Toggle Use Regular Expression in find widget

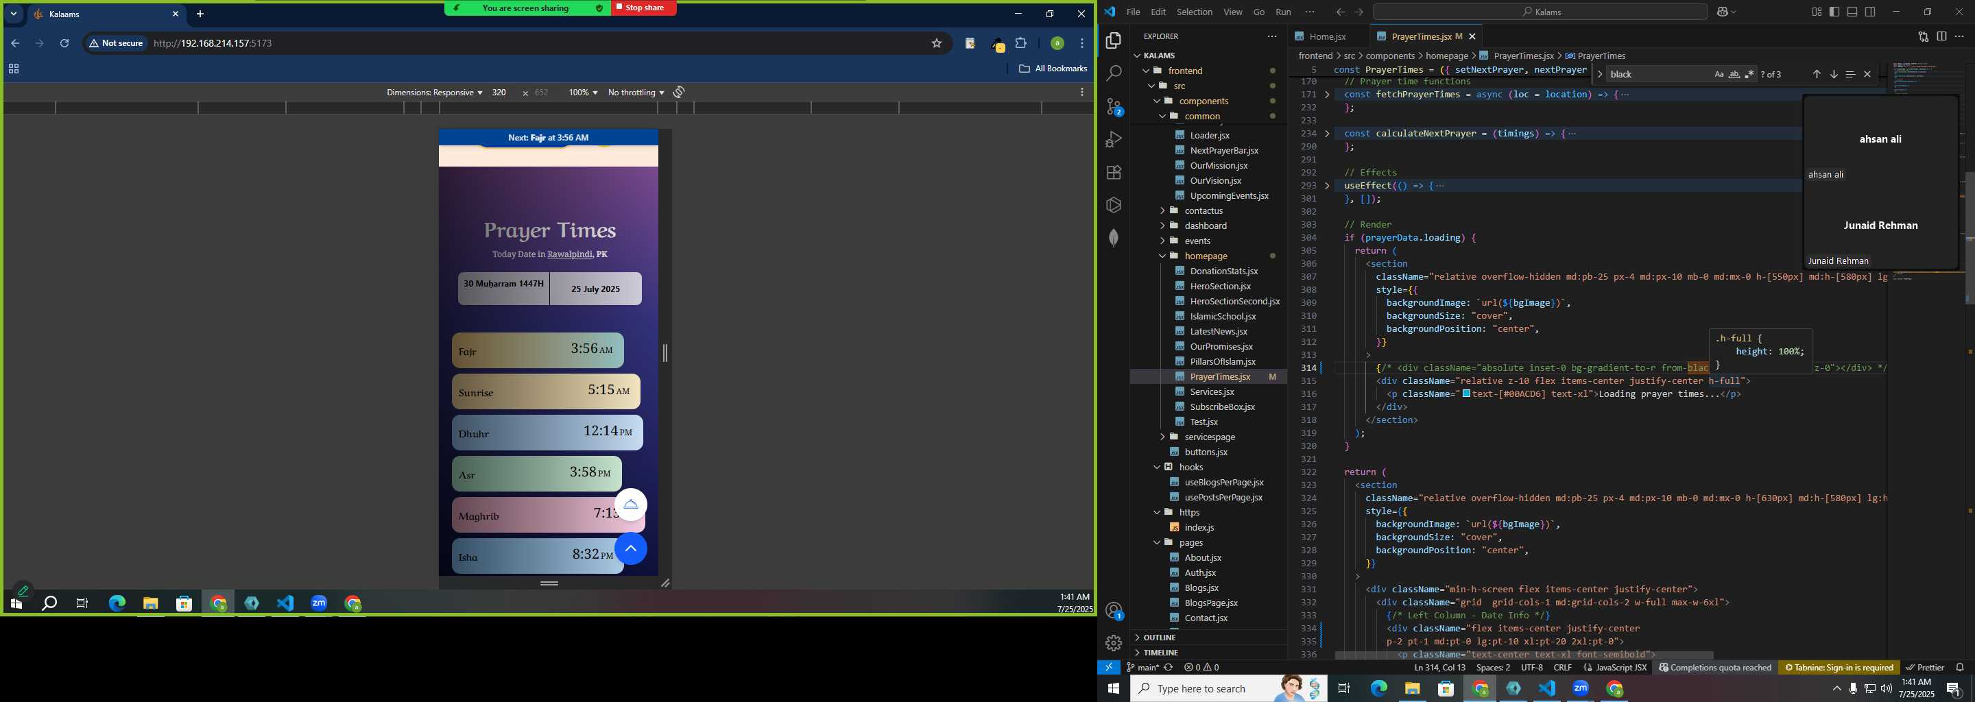pos(1749,74)
